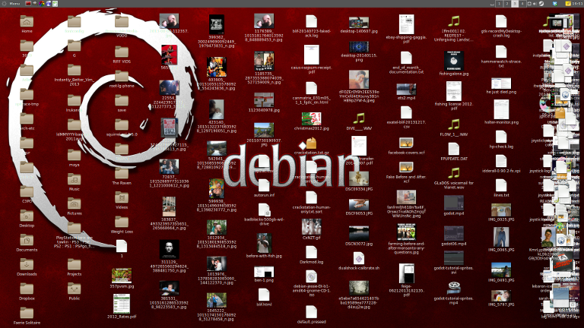
Task: Open the Steam tray icon
Action: 541,3
